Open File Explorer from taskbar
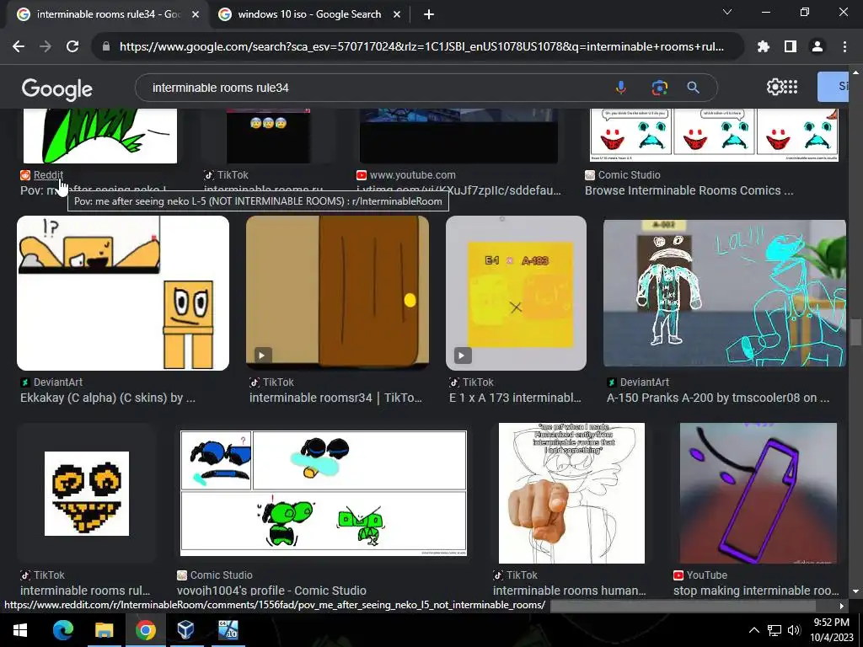Screen dimensions: 863x647 click(x=104, y=630)
